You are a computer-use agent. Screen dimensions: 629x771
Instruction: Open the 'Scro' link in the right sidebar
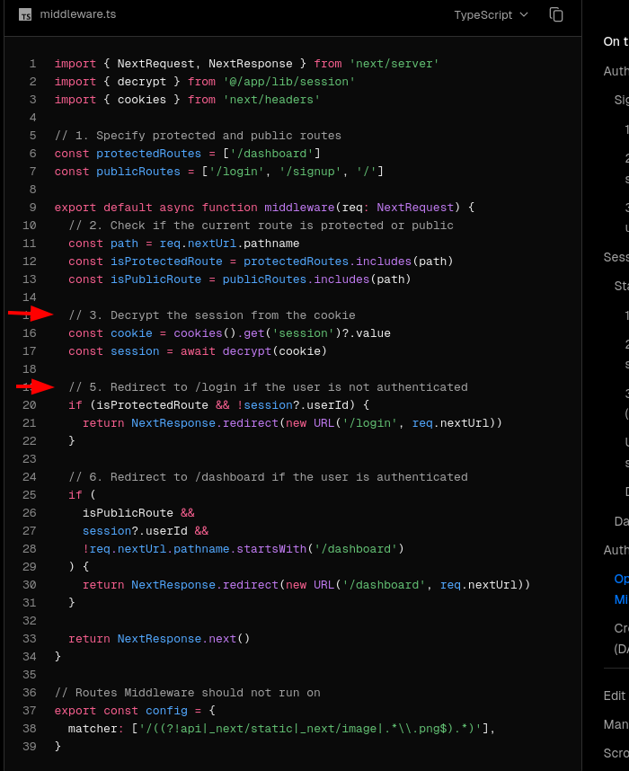616,754
